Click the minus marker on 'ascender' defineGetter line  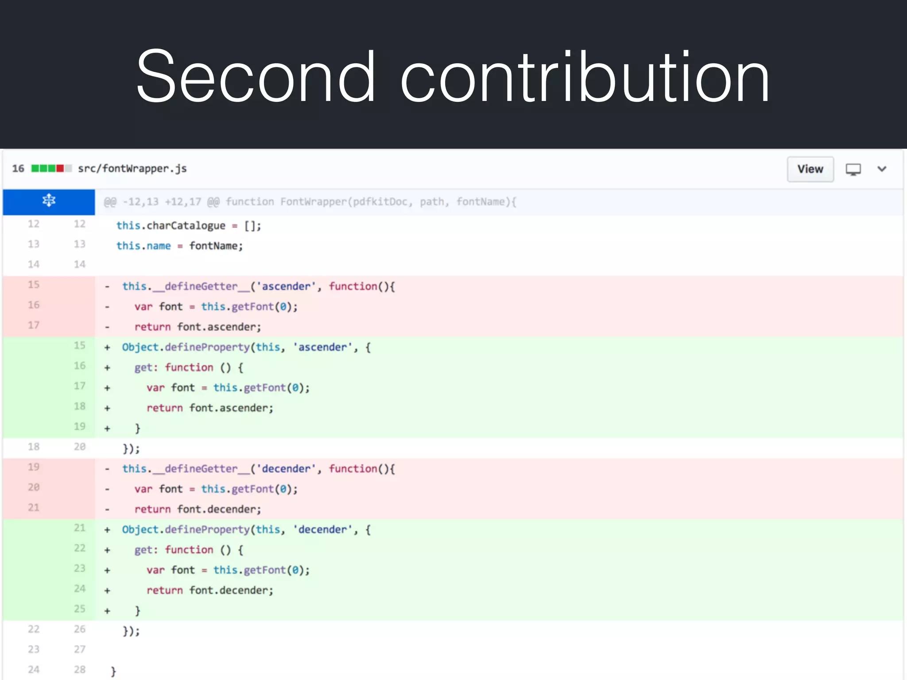click(x=107, y=287)
